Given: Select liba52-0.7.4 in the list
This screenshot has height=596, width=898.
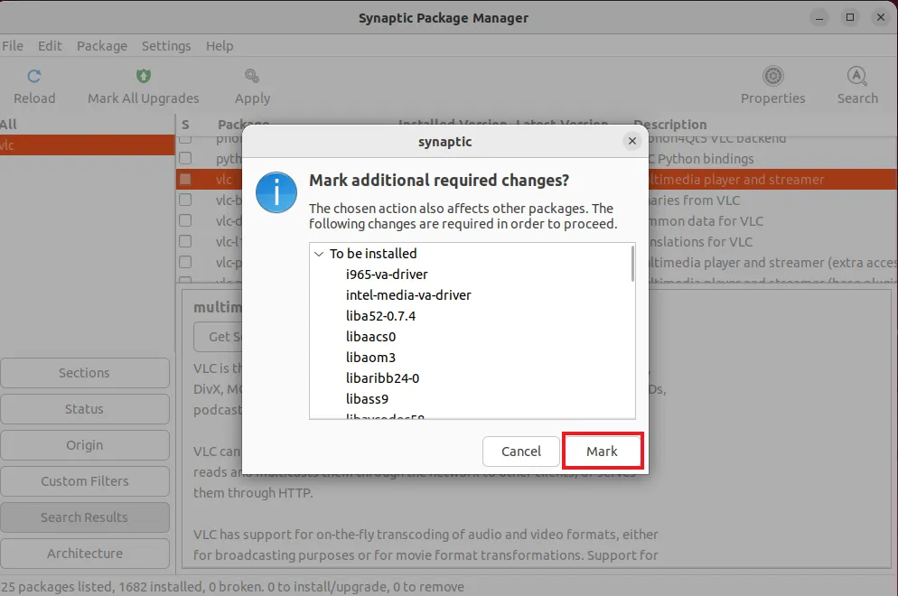Looking at the screenshot, I should click(x=380, y=316).
